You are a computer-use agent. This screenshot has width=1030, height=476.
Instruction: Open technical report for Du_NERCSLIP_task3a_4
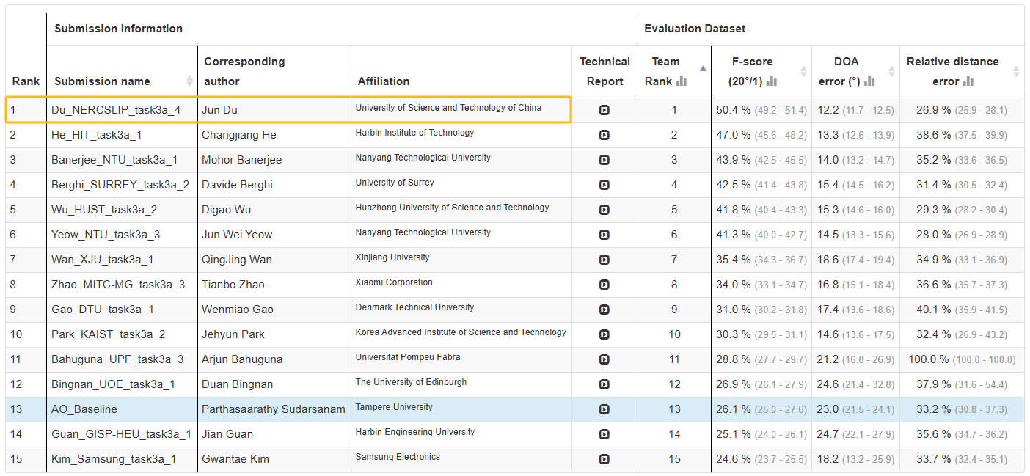(604, 110)
